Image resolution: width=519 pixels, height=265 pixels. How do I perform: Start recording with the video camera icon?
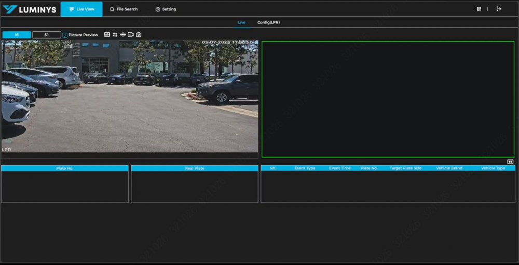point(131,35)
